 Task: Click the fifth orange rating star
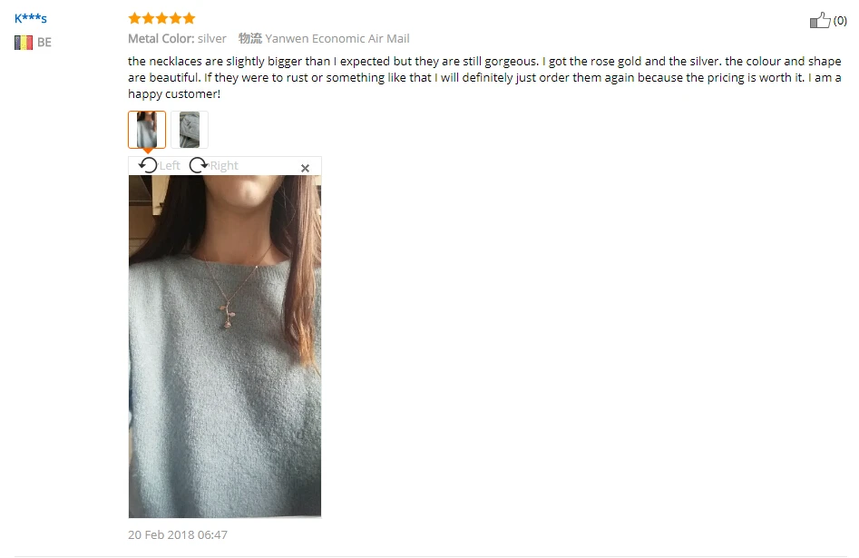[189, 19]
